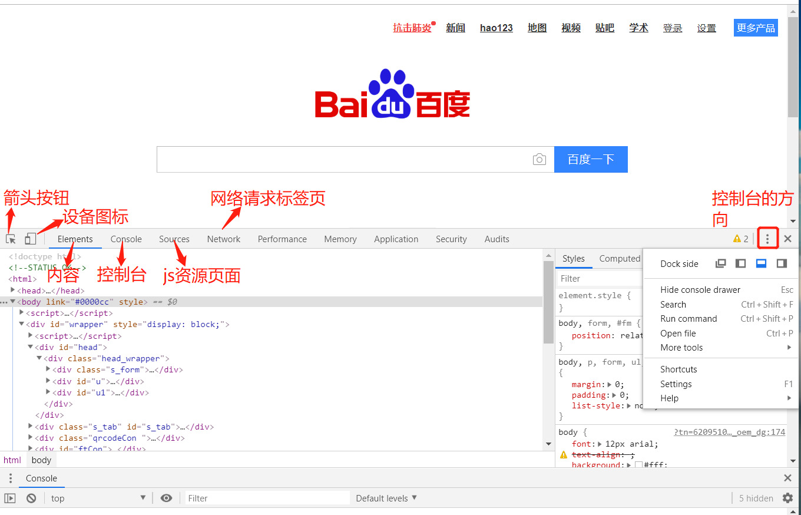
Task: Click the 百度一下 search button
Action: (591, 159)
